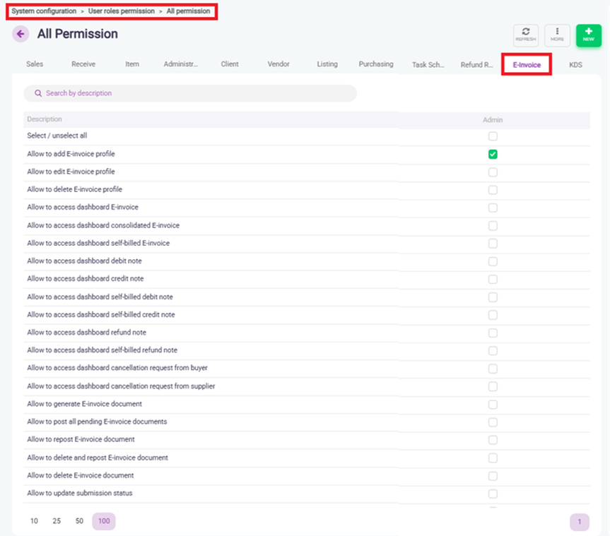Viewport: 610px width, 536px height.
Task: Select the KDS tab
Action: (x=575, y=65)
